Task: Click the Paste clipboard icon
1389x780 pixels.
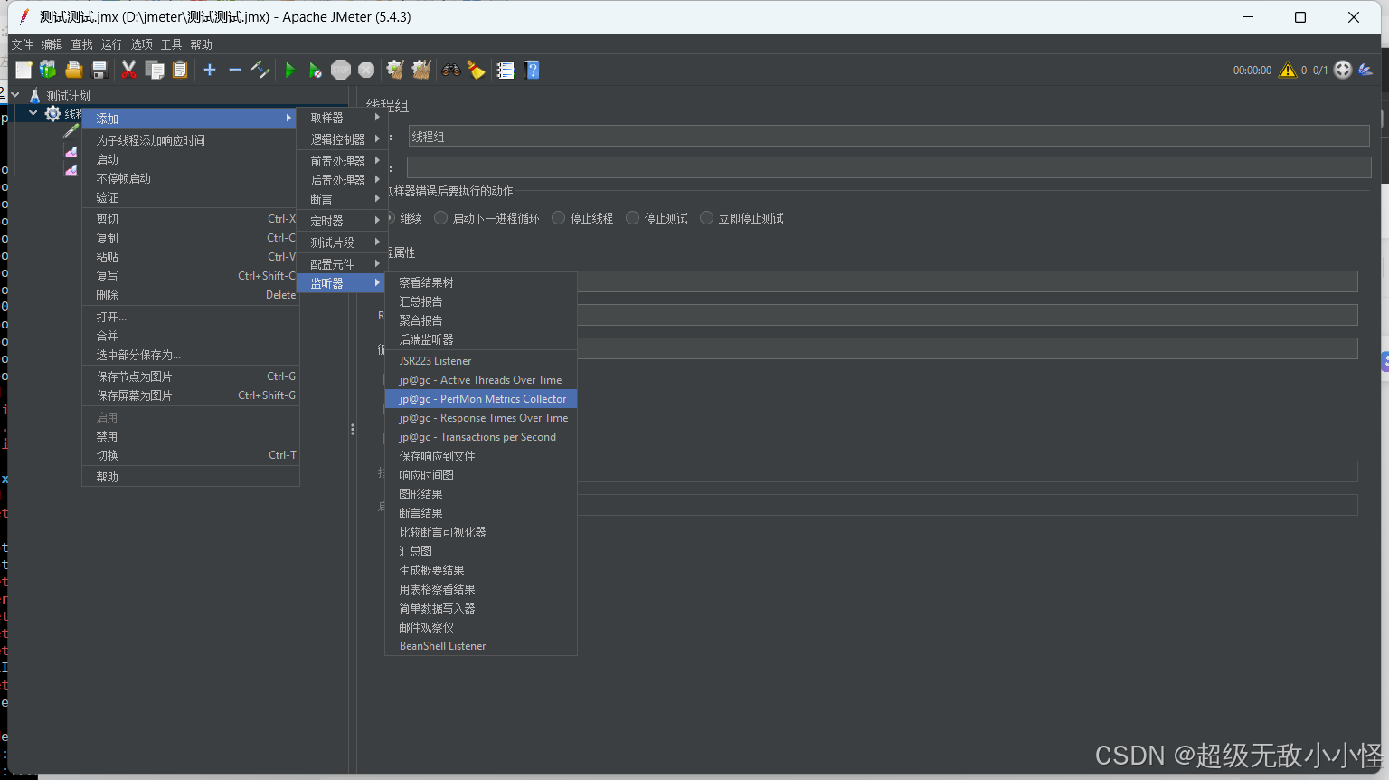Action: [x=180, y=70]
